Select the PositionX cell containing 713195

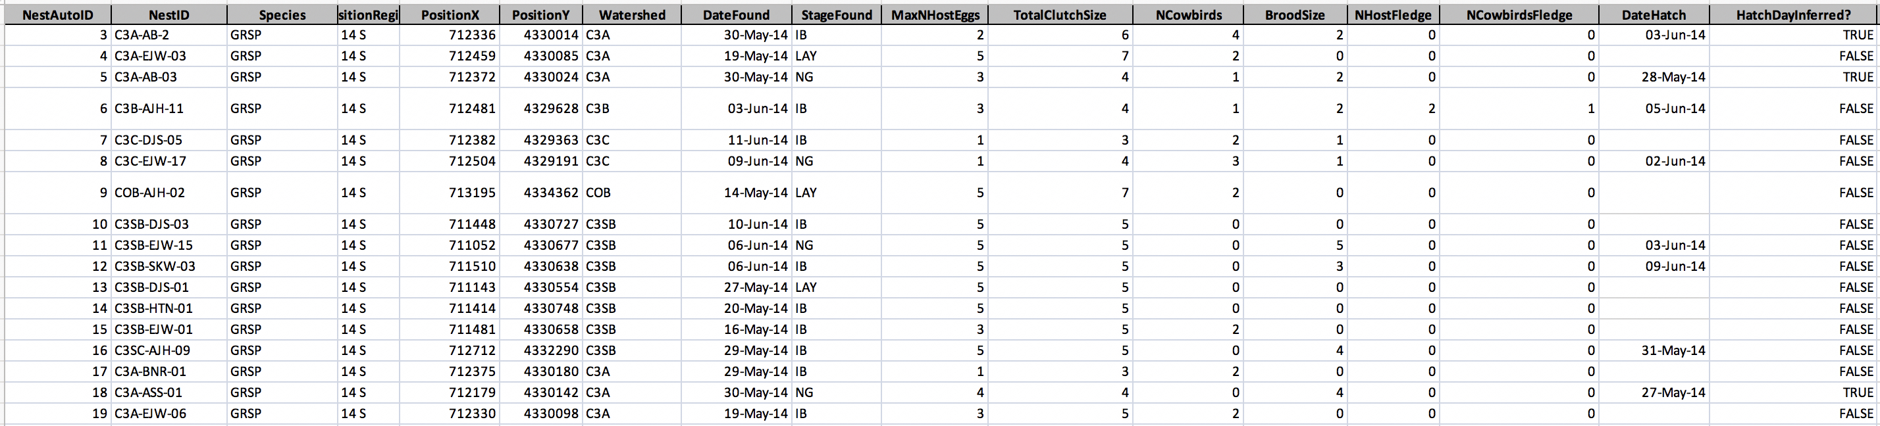point(450,193)
